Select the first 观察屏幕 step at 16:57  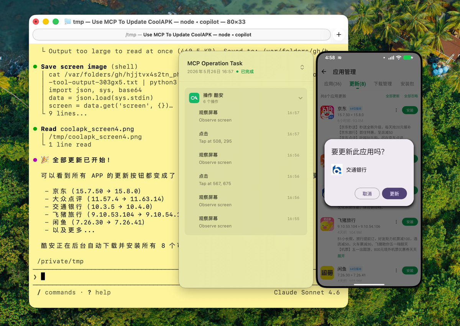coord(246,116)
